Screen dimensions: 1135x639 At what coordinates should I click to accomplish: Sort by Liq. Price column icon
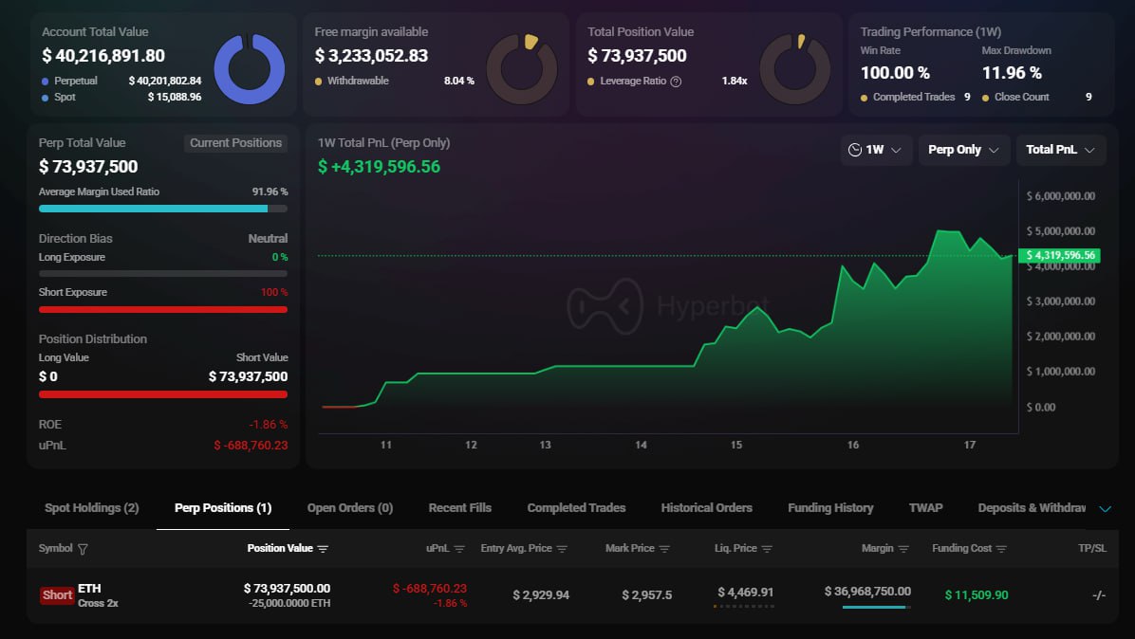tap(767, 549)
